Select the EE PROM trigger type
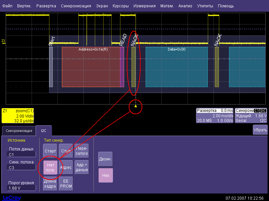The width and height of the screenshot is (269, 201). tap(66, 183)
